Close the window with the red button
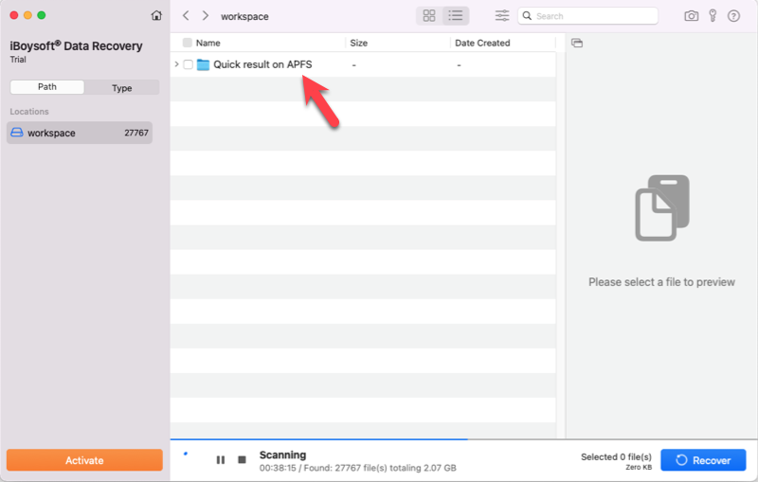758x482 pixels. pyautogui.click(x=14, y=15)
